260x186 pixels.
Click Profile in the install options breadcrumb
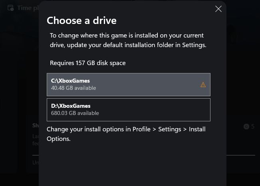pos(141,129)
